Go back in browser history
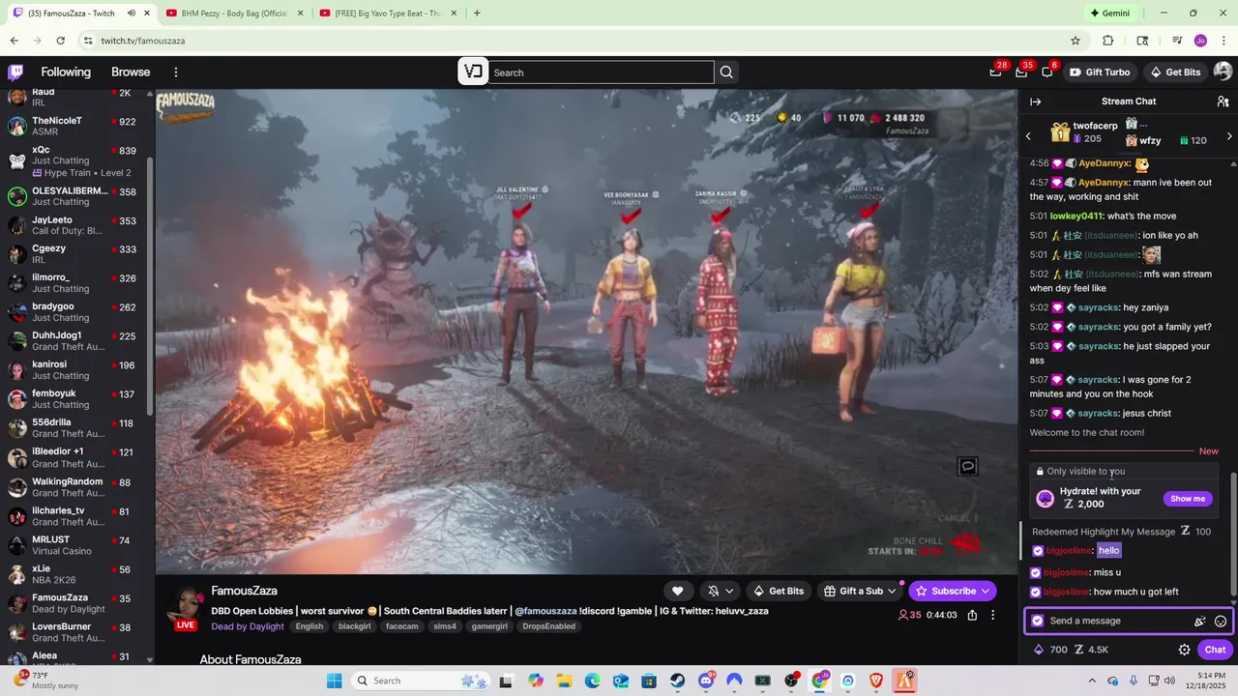Image resolution: width=1238 pixels, height=696 pixels. click(14, 41)
